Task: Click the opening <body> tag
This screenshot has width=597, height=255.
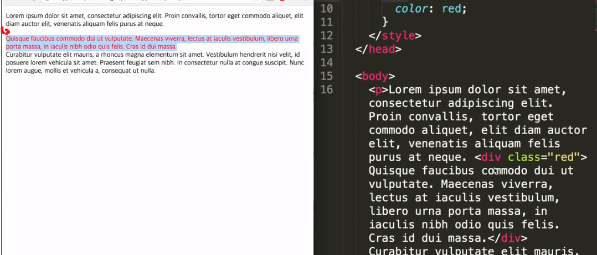Action: [375, 76]
